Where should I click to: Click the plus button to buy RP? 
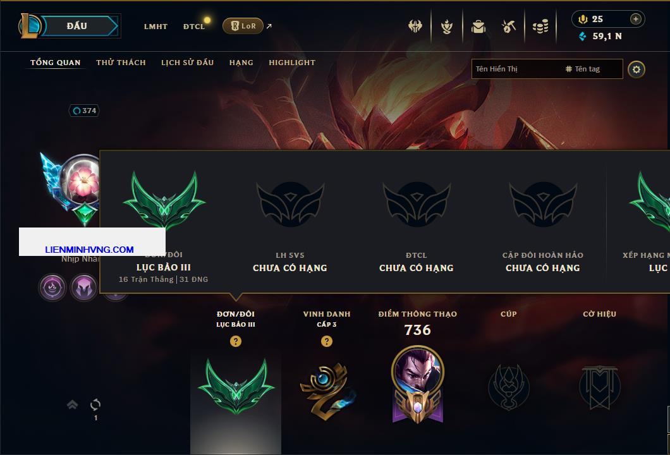point(636,19)
